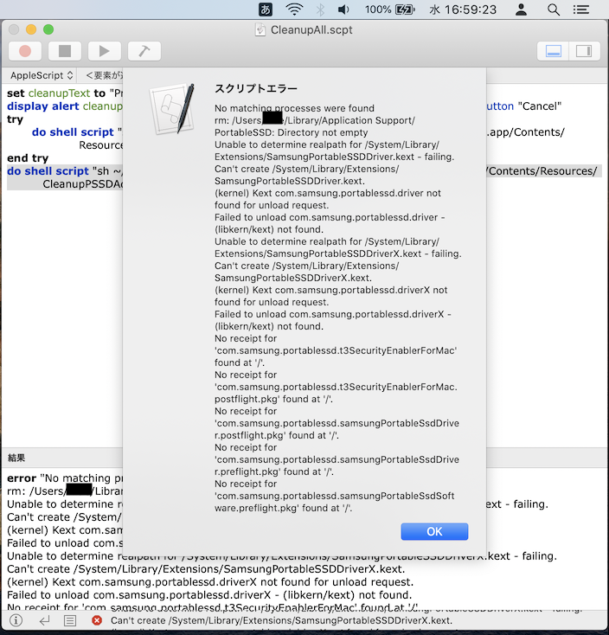Click the highlighted 'do shell script "sh' line

[x=65, y=171]
